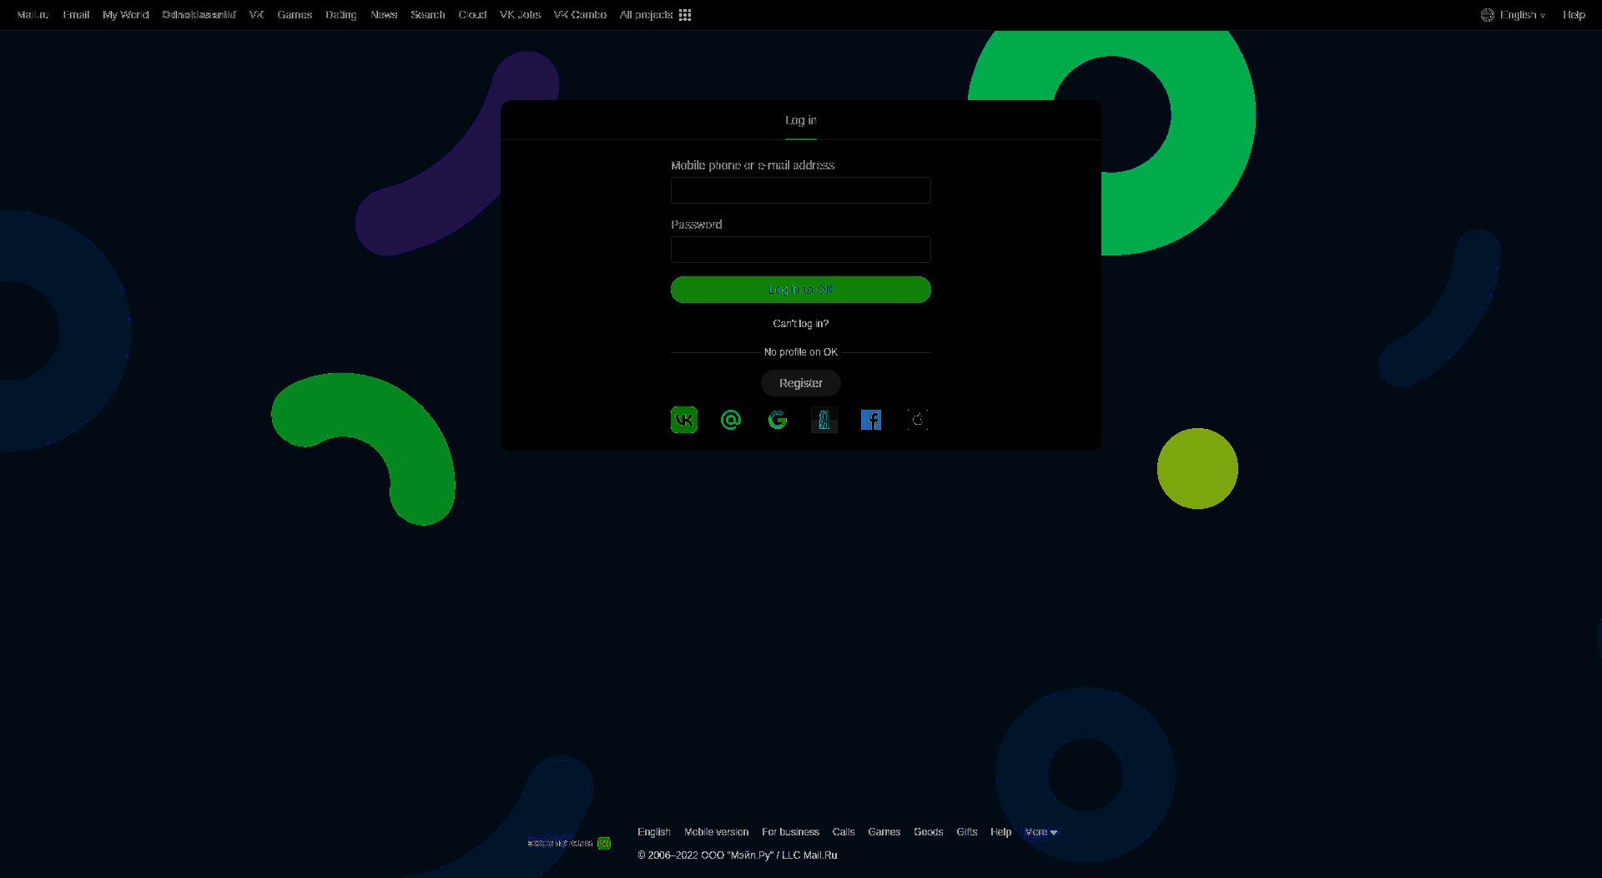Open My World in top navigation
The image size is (1602, 878).
(126, 15)
